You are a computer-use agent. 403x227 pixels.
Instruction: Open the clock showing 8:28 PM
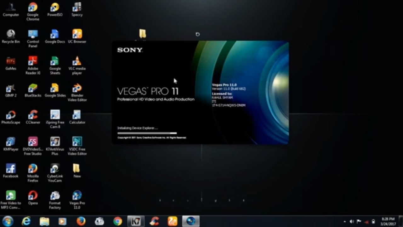[388, 221]
